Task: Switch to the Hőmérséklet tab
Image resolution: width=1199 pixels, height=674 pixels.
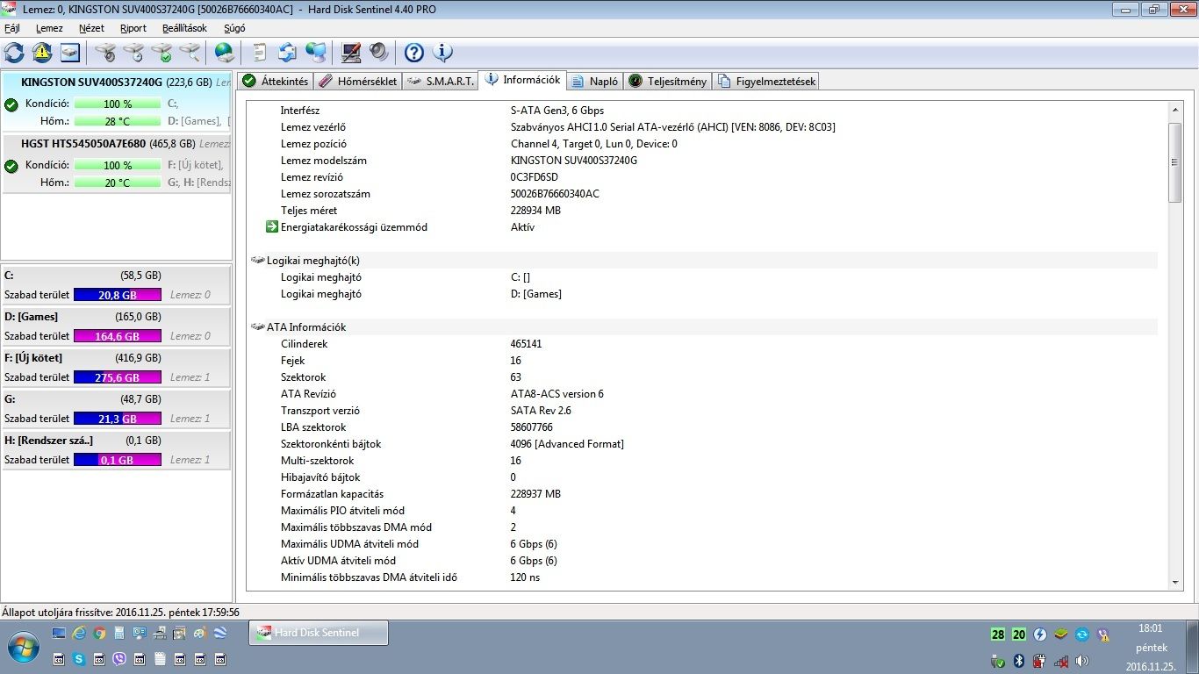Action: click(357, 82)
